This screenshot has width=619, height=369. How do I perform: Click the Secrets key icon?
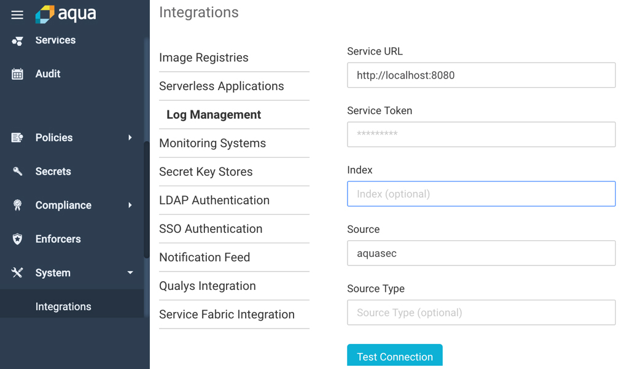[x=17, y=171]
